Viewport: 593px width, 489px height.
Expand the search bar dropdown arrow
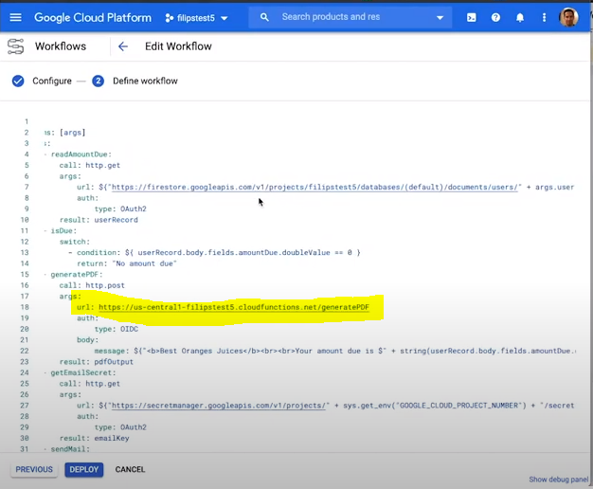click(x=440, y=17)
